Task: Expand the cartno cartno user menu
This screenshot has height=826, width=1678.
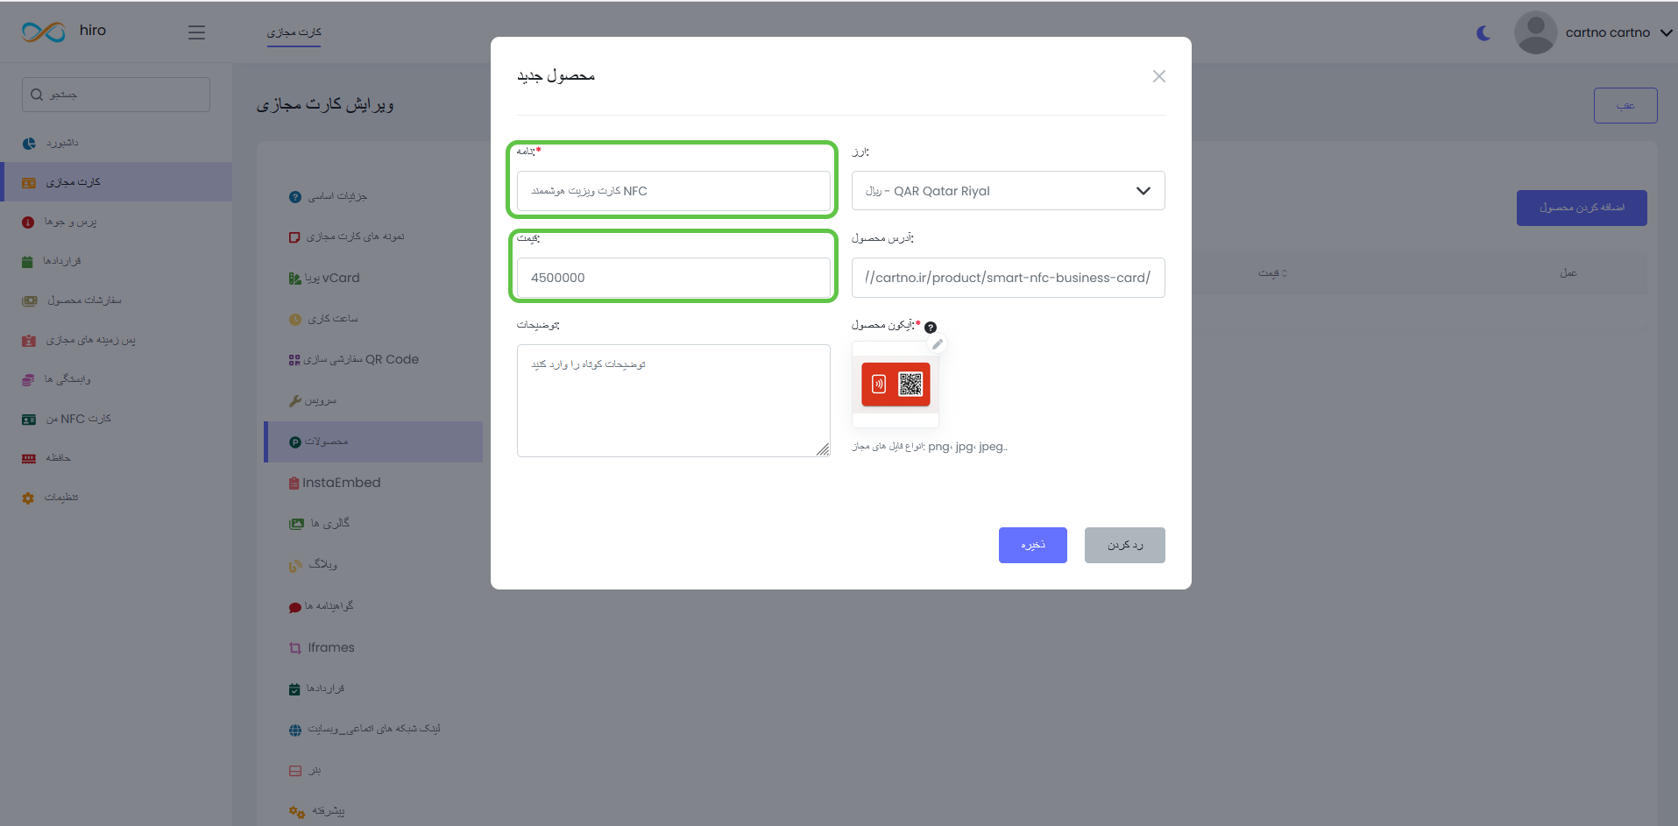Action: coord(1666,32)
